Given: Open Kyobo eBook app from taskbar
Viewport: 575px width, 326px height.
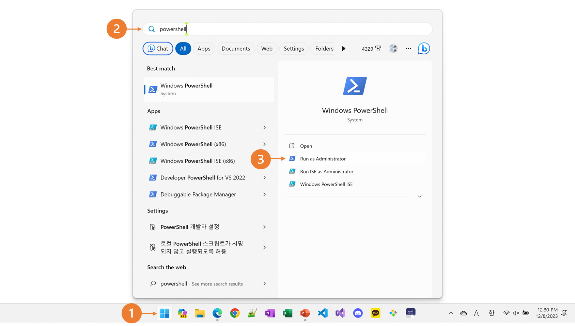Looking at the screenshot, I should (x=410, y=313).
